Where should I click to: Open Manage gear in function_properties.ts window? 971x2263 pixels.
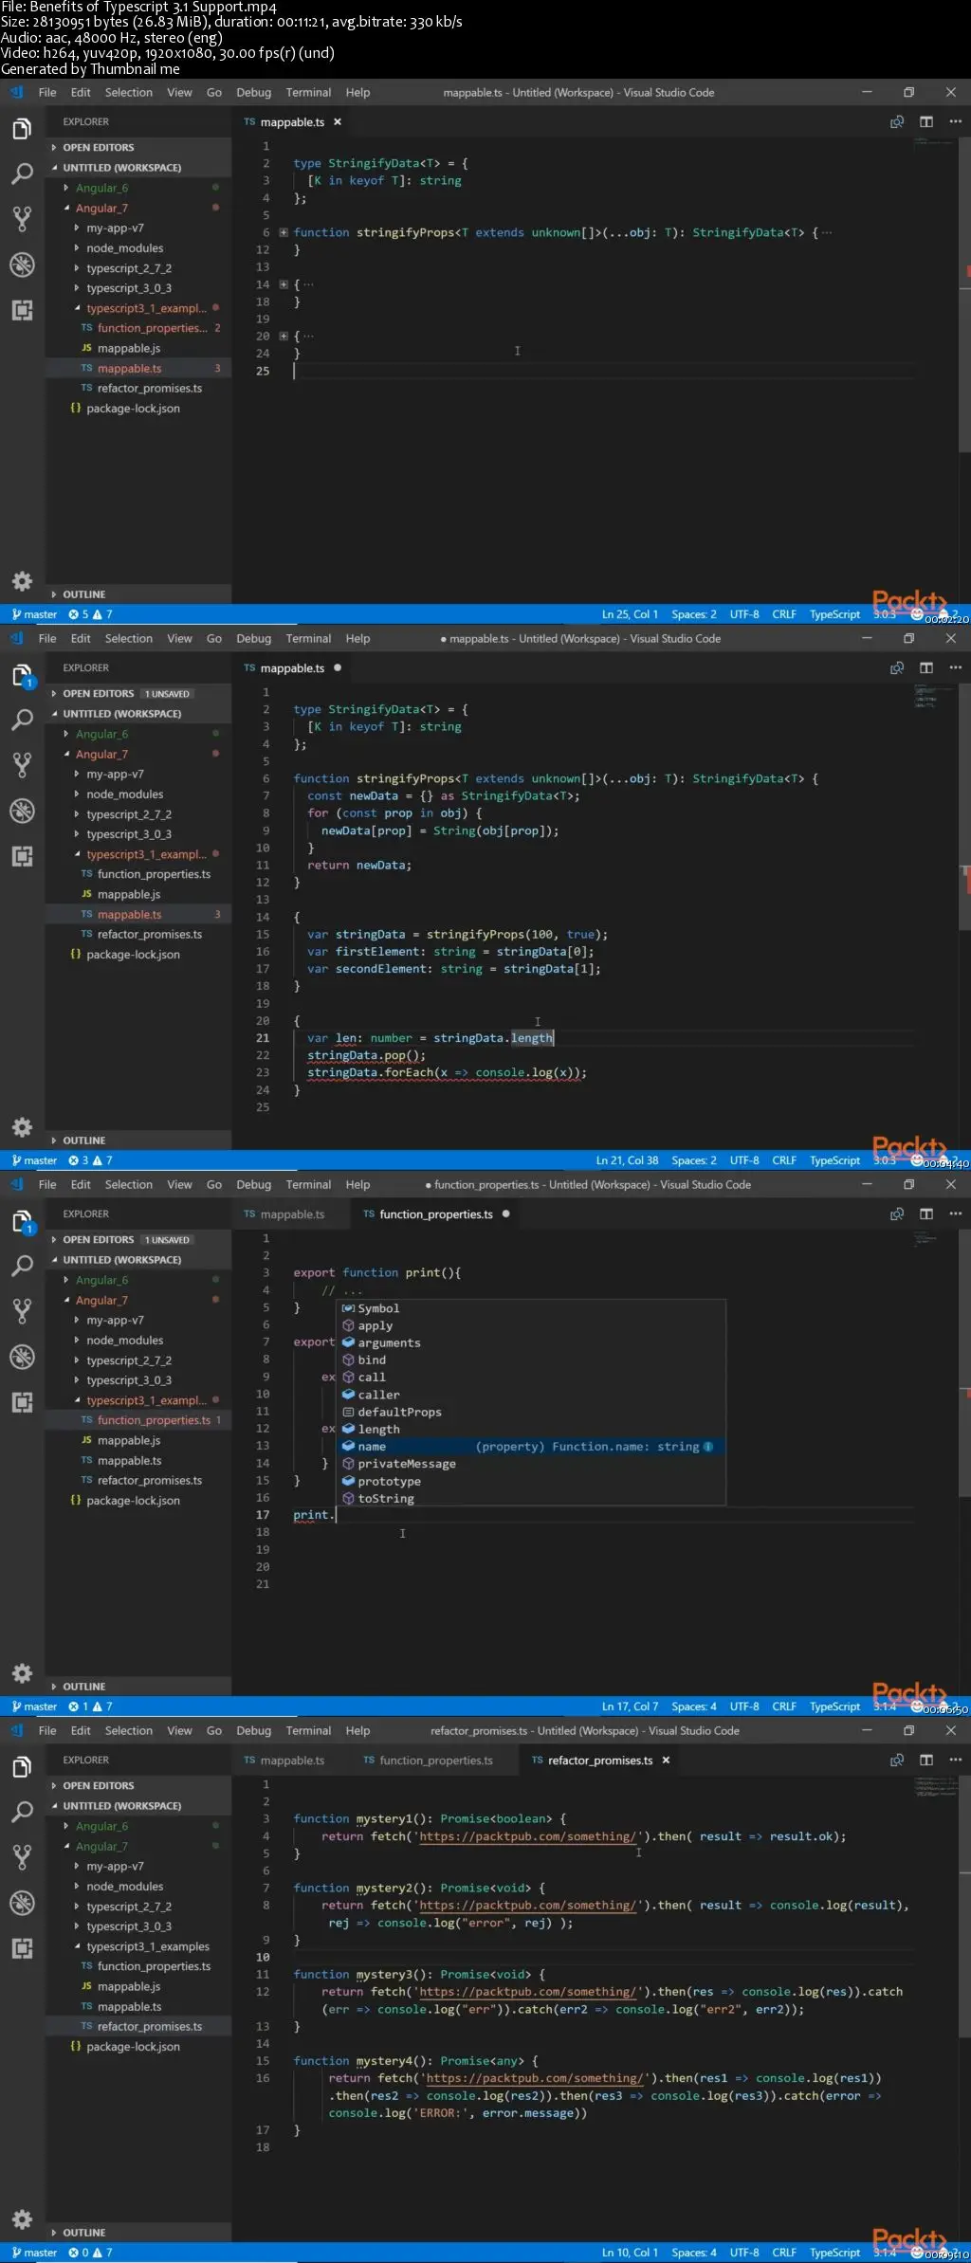click(x=22, y=1673)
